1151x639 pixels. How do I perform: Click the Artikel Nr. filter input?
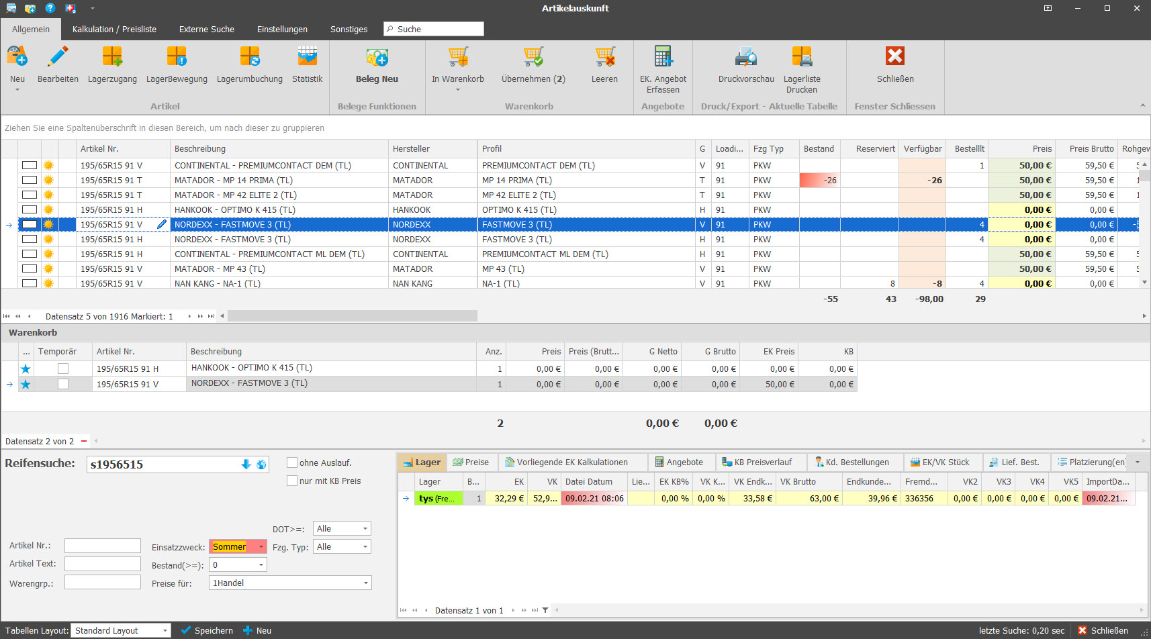pyautogui.click(x=103, y=546)
